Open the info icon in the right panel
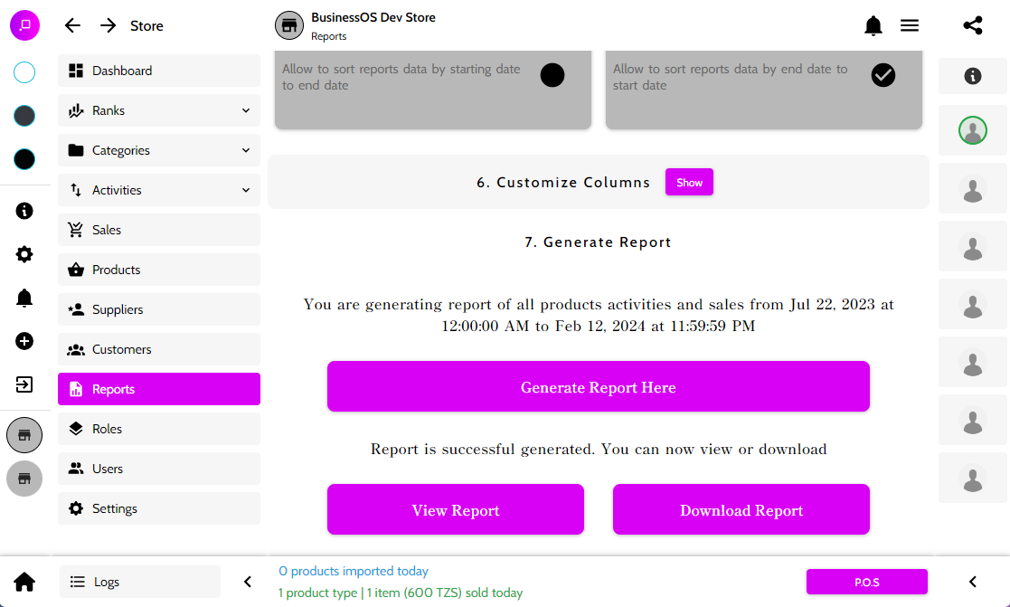 973,77
